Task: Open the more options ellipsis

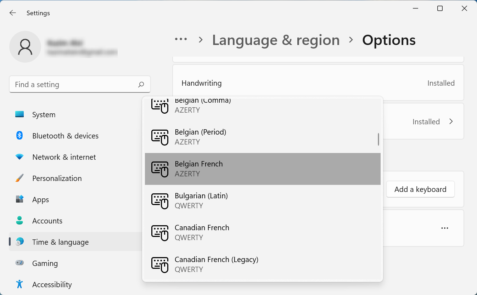Action: click(445, 228)
